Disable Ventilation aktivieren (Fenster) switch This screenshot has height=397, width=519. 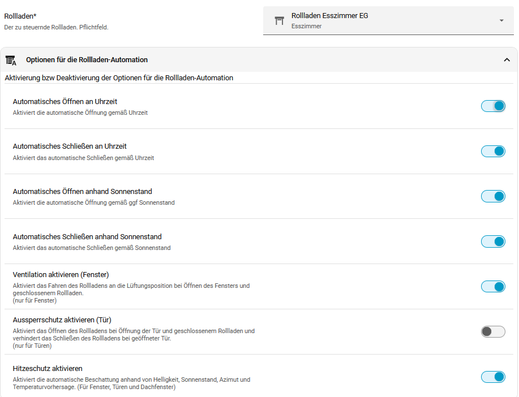493,287
